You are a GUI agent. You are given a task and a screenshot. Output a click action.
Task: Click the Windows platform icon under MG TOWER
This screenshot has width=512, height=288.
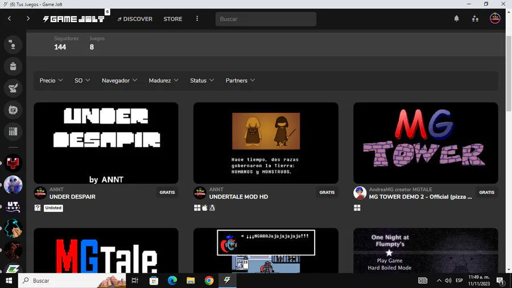357,208
